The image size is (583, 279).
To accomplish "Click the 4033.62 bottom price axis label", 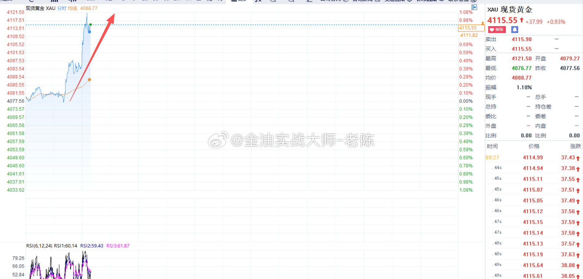I will [15, 190].
